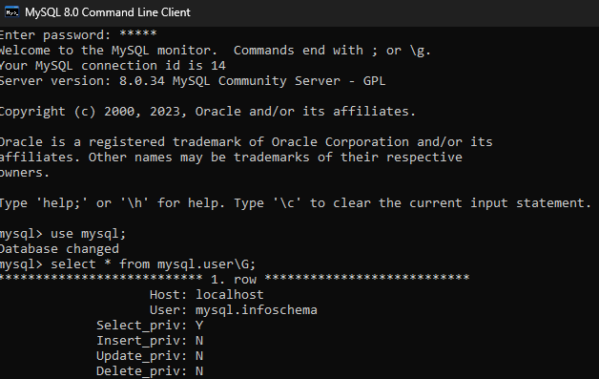
Task: Click the window title 'MySQL 8.0 Command Line Client'
Action: click(x=108, y=12)
